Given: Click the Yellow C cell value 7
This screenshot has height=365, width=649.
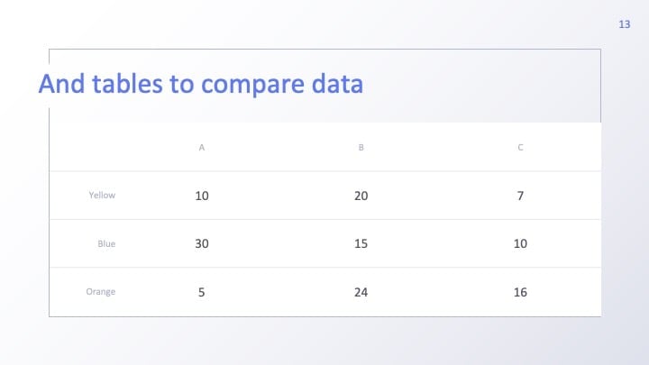Looking at the screenshot, I should [x=520, y=196].
